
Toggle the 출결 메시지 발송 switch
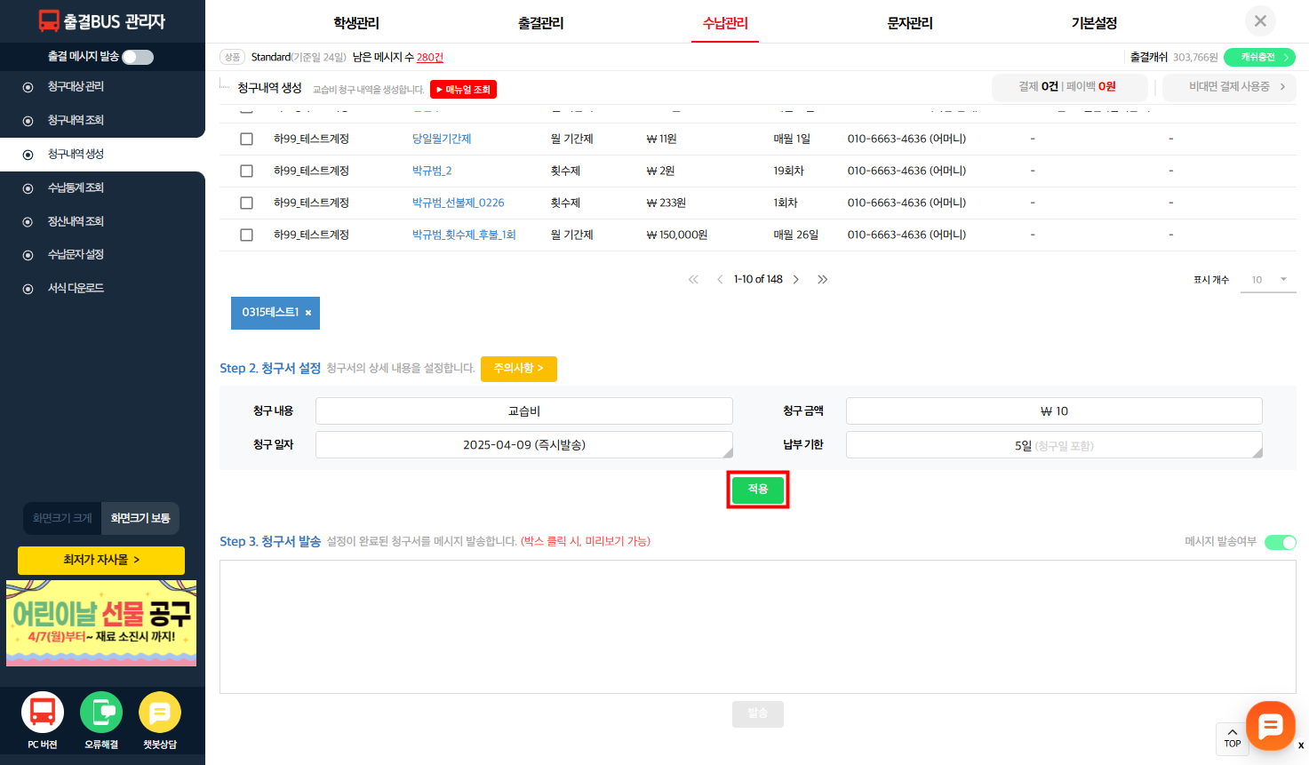click(138, 57)
